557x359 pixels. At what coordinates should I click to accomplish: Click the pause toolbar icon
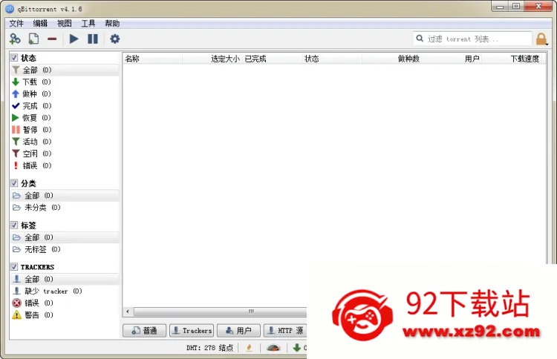[93, 39]
